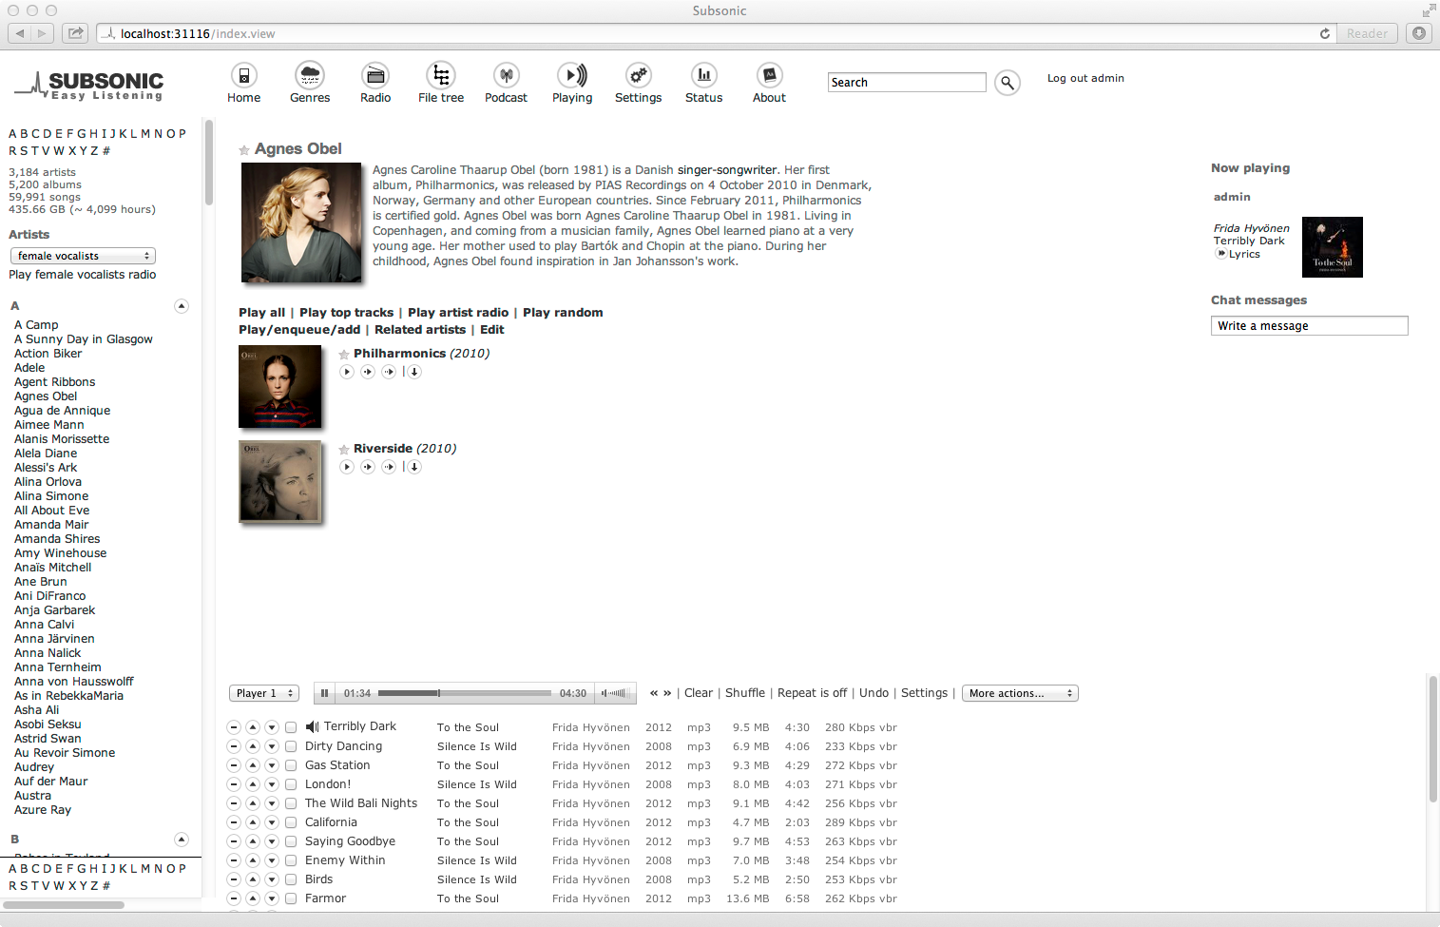Check the box for The Wild Bali Nights
The height and width of the screenshot is (927, 1440).
(x=291, y=803)
